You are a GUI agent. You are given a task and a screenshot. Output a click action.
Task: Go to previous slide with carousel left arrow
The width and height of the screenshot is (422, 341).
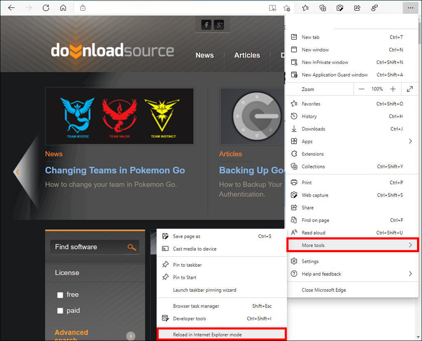(17, 172)
